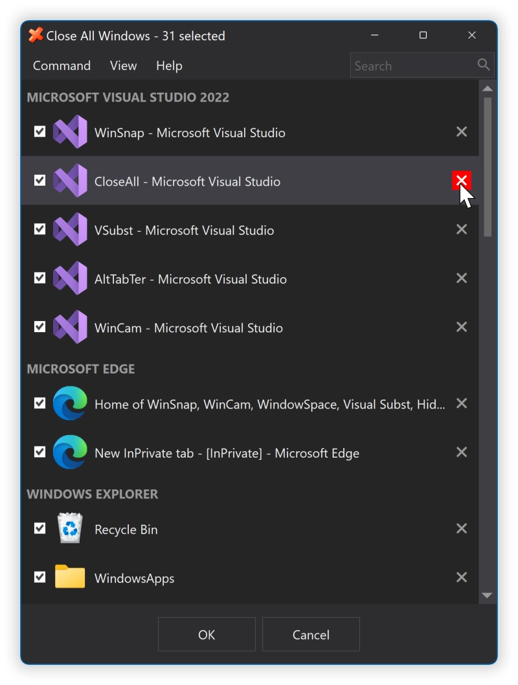518x685 pixels.
Task: Uncheck the AltTabTer - Microsoft Visual Studio checkbox
Action: click(39, 278)
